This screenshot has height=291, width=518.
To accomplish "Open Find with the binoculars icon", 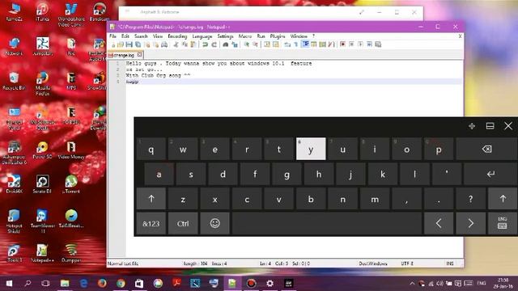I will [226, 44].
